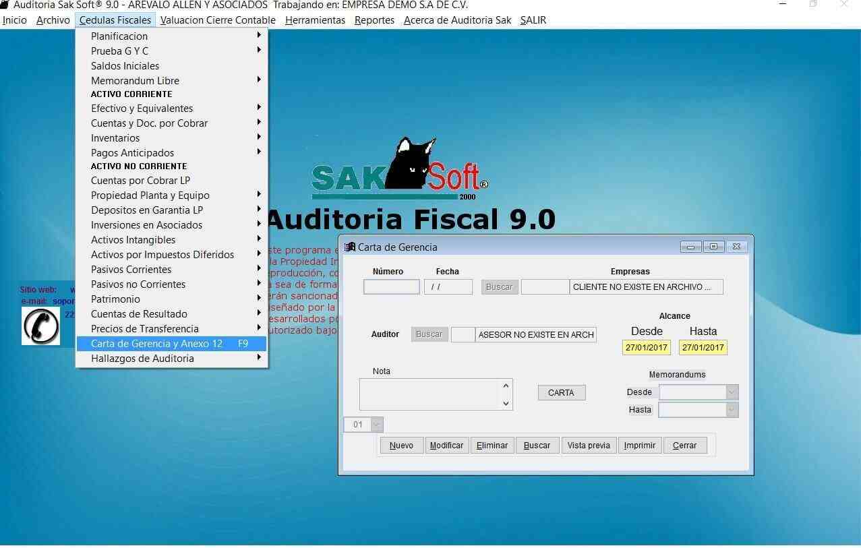Image resolution: width=861 pixels, height=548 pixels.
Task: Expand the Patrimonio submenu
Action: [172, 299]
